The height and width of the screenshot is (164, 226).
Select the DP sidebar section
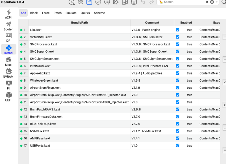[8, 38]
